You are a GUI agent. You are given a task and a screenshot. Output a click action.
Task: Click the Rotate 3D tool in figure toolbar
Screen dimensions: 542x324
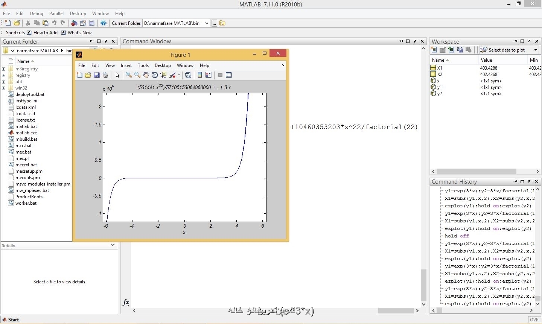[x=155, y=75]
